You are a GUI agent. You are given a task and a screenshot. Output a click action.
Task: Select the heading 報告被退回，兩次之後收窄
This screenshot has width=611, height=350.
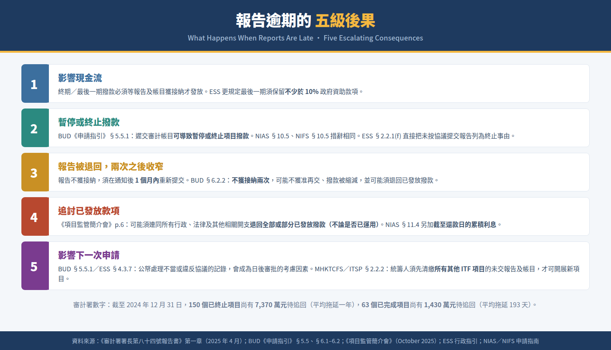pos(110,167)
